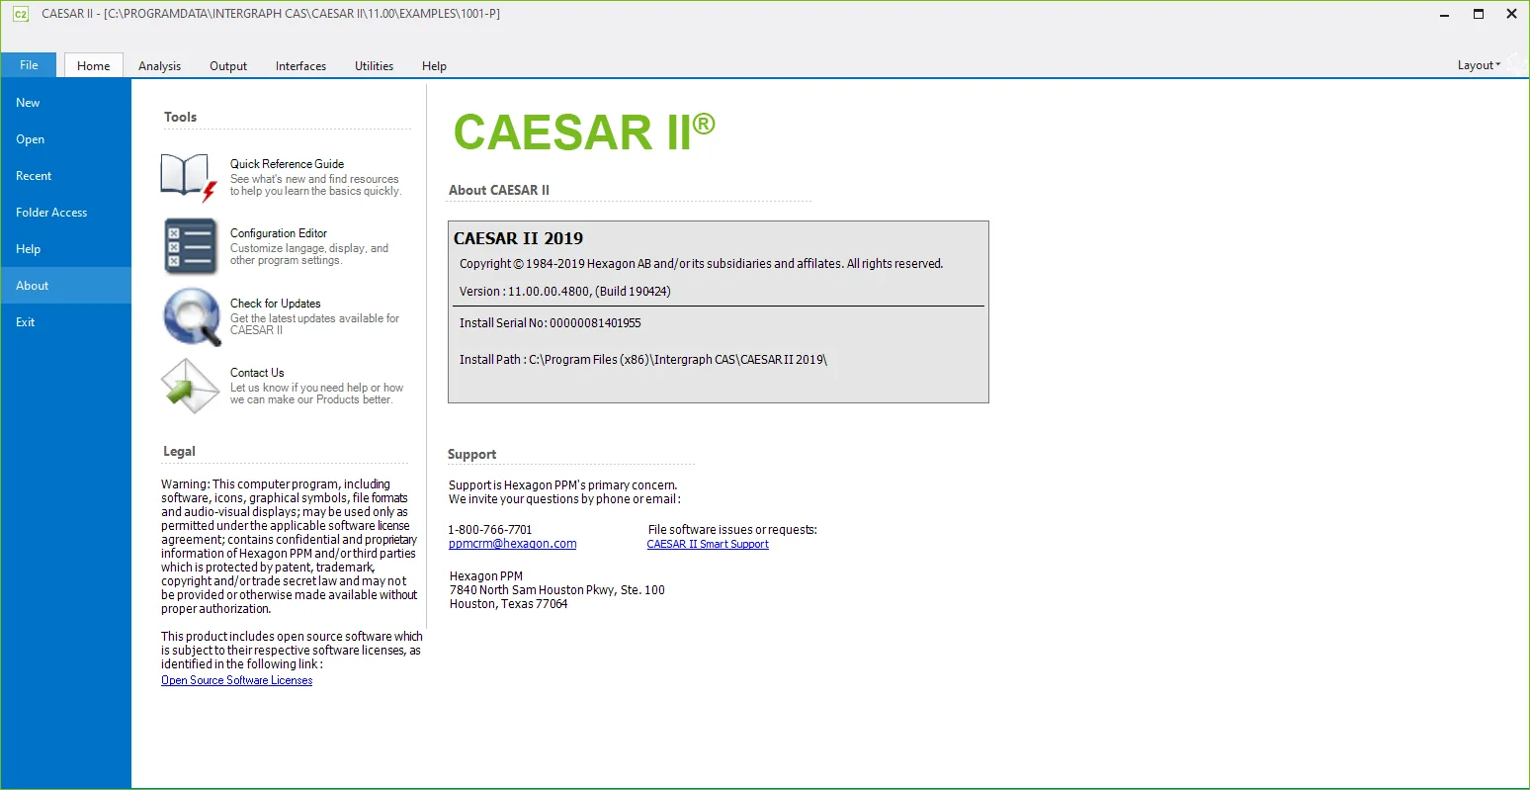
Task: Click the Install Serial No line
Action: coord(551,323)
